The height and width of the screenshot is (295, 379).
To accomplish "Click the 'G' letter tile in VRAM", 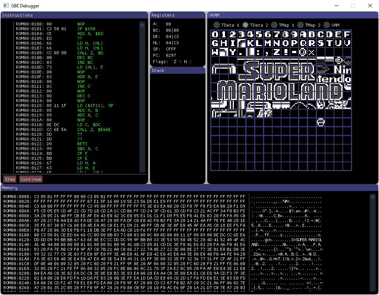I will 215,44.
